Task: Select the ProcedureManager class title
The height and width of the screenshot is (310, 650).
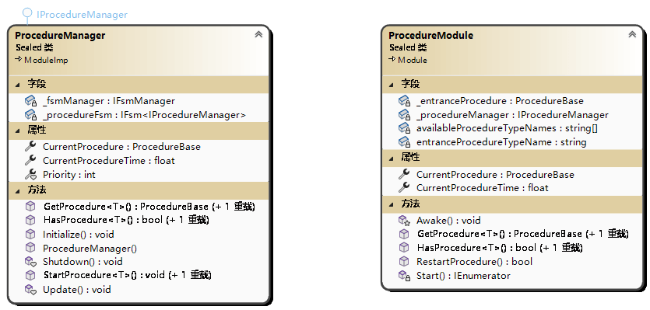Action: pyautogui.click(x=60, y=36)
